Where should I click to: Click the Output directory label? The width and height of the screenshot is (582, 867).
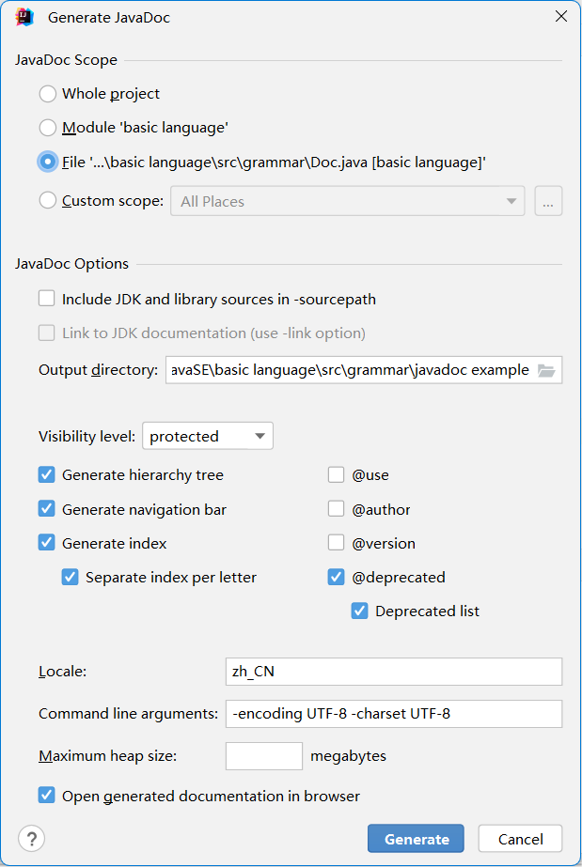click(x=99, y=370)
